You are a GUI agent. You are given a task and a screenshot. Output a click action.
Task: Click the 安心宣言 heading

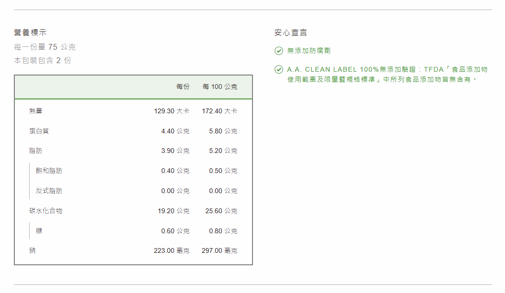click(291, 33)
